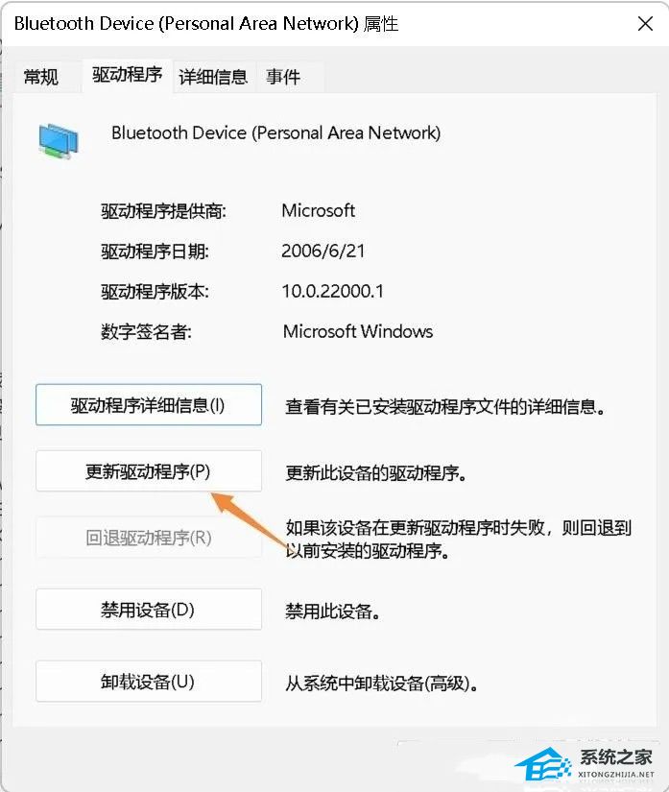Image resolution: width=669 pixels, height=792 pixels.
Task: Select the driver provider value Microsoft
Action: [318, 210]
